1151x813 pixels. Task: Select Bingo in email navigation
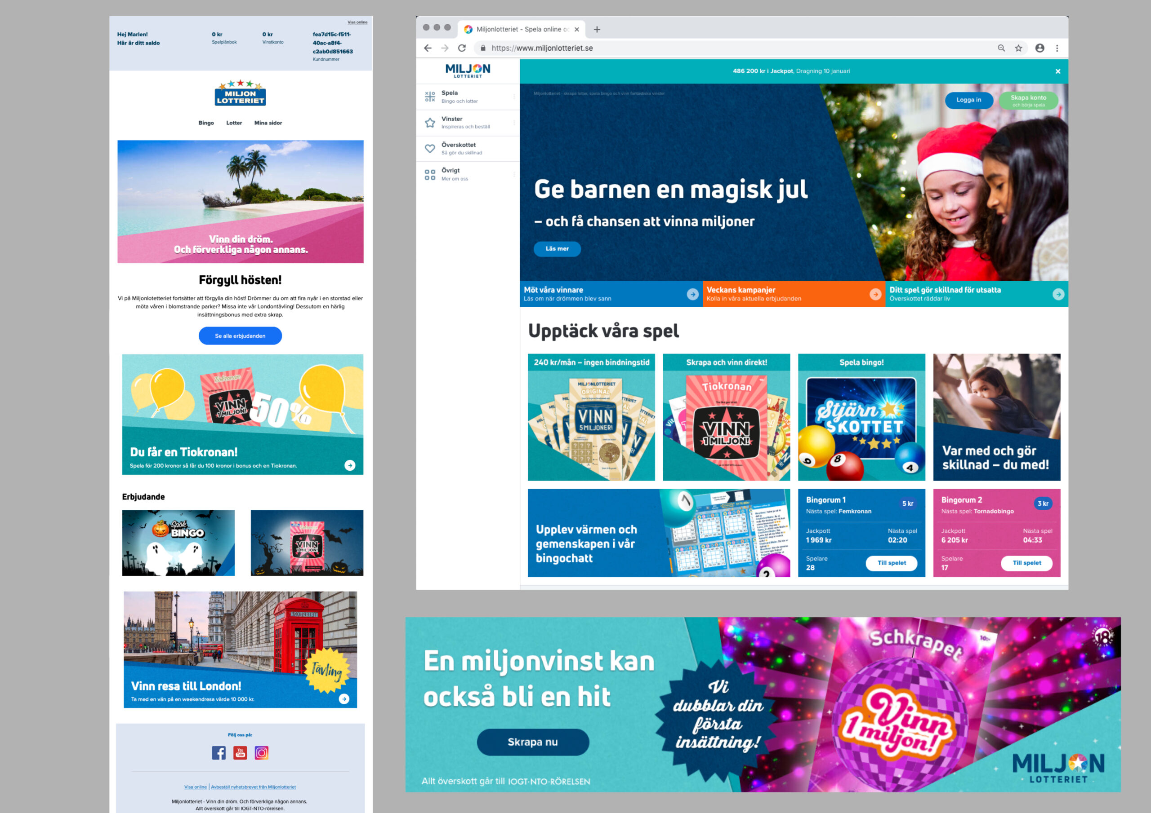pos(206,123)
